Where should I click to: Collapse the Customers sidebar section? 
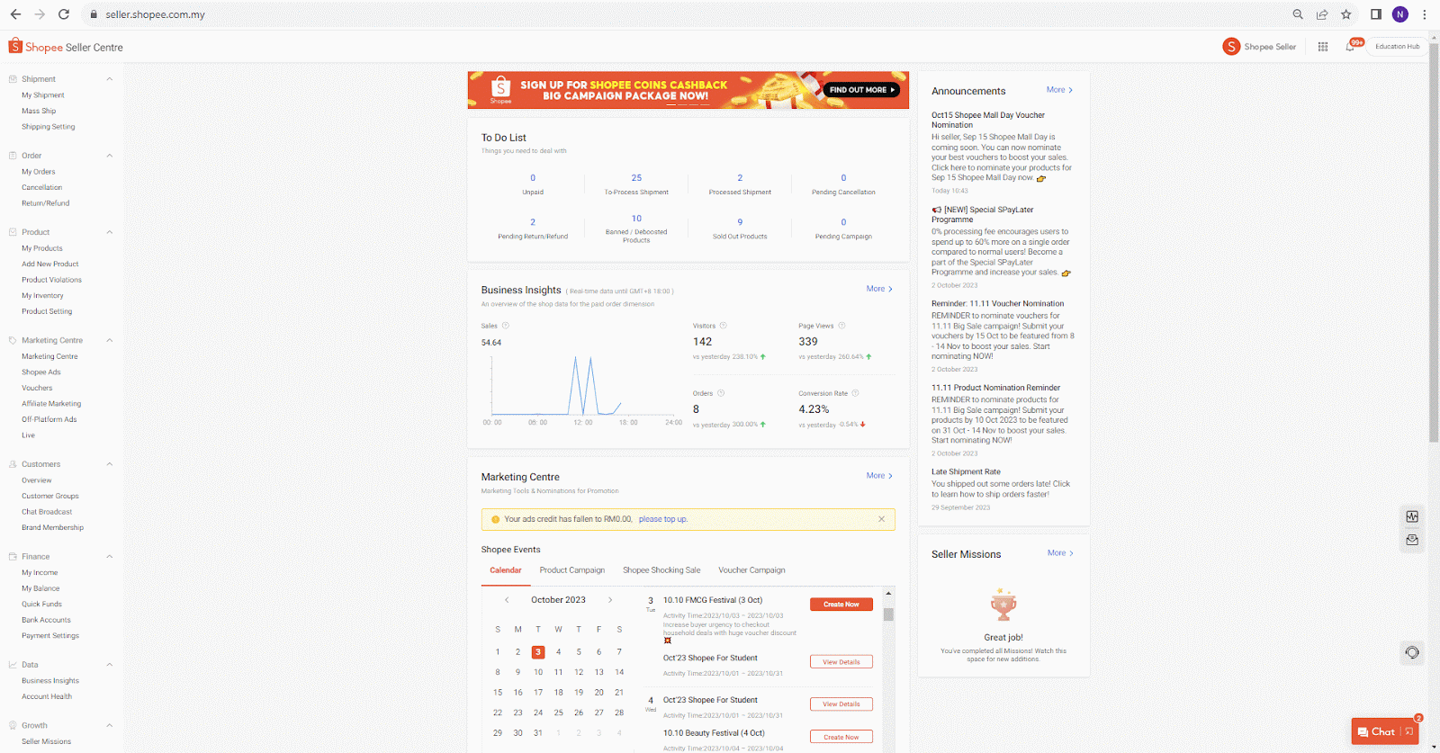tap(110, 464)
